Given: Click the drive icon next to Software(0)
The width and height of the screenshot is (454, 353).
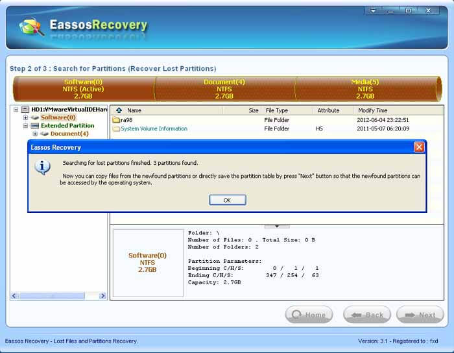Looking at the screenshot, I should (x=35, y=117).
